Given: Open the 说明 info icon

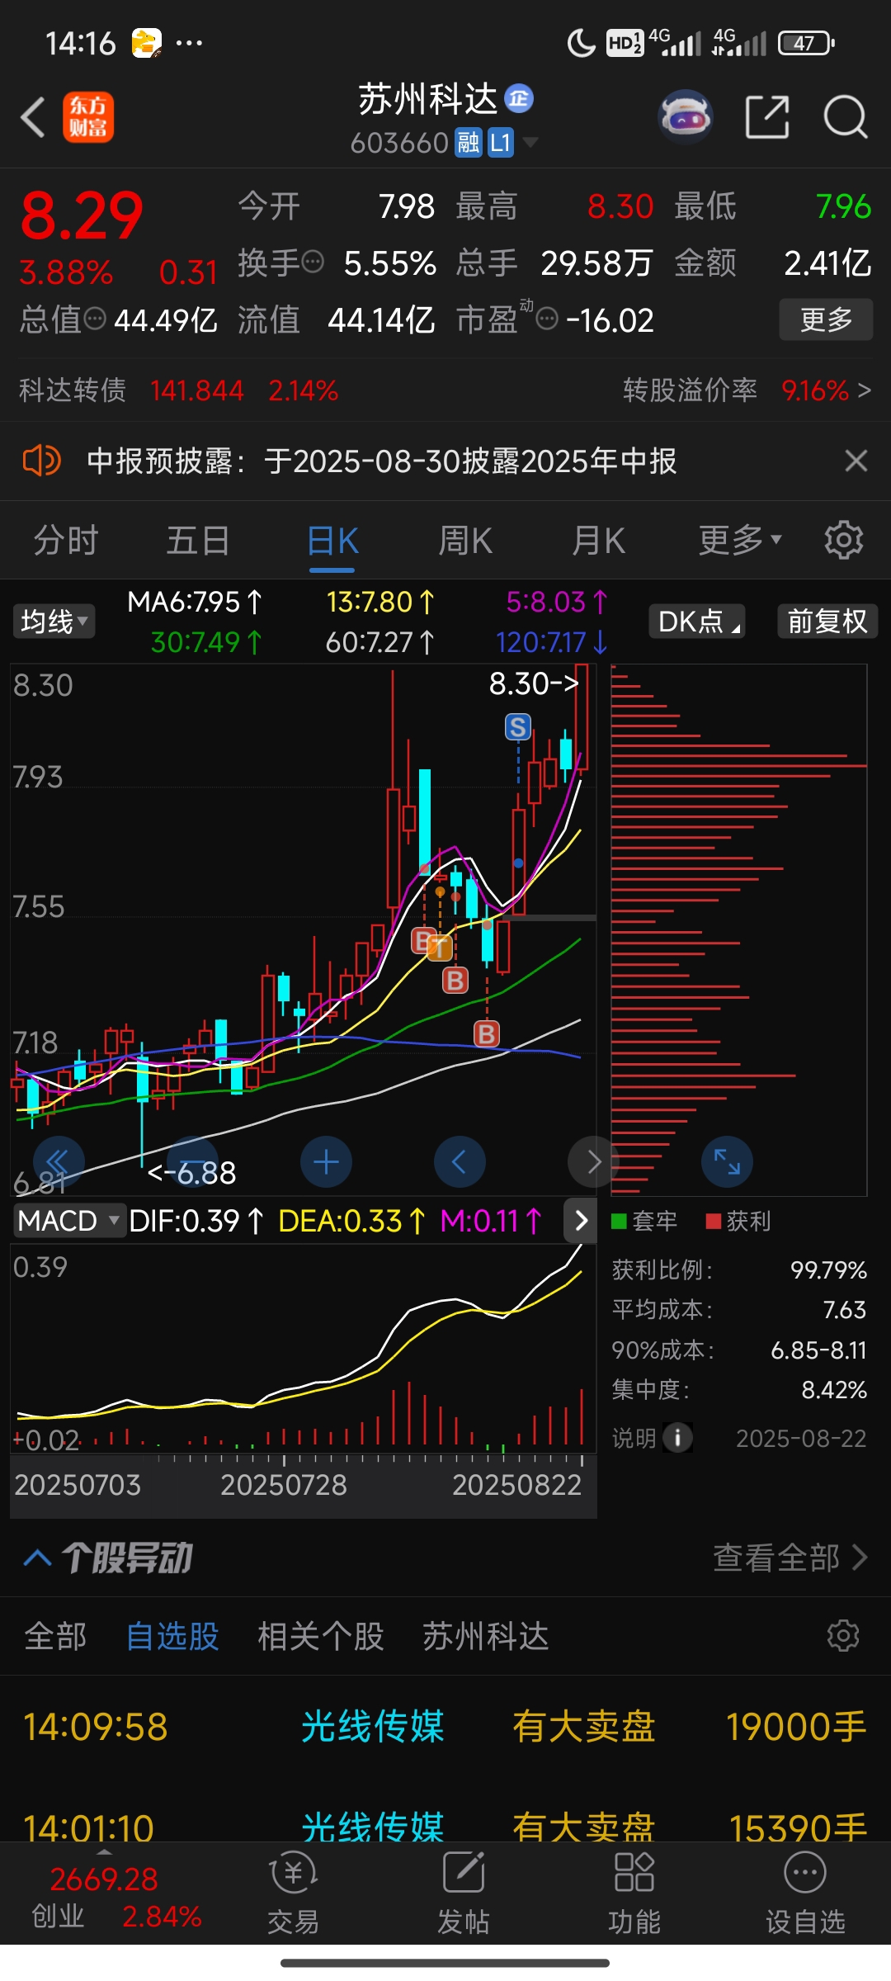Looking at the screenshot, I should pos(678,1438).
